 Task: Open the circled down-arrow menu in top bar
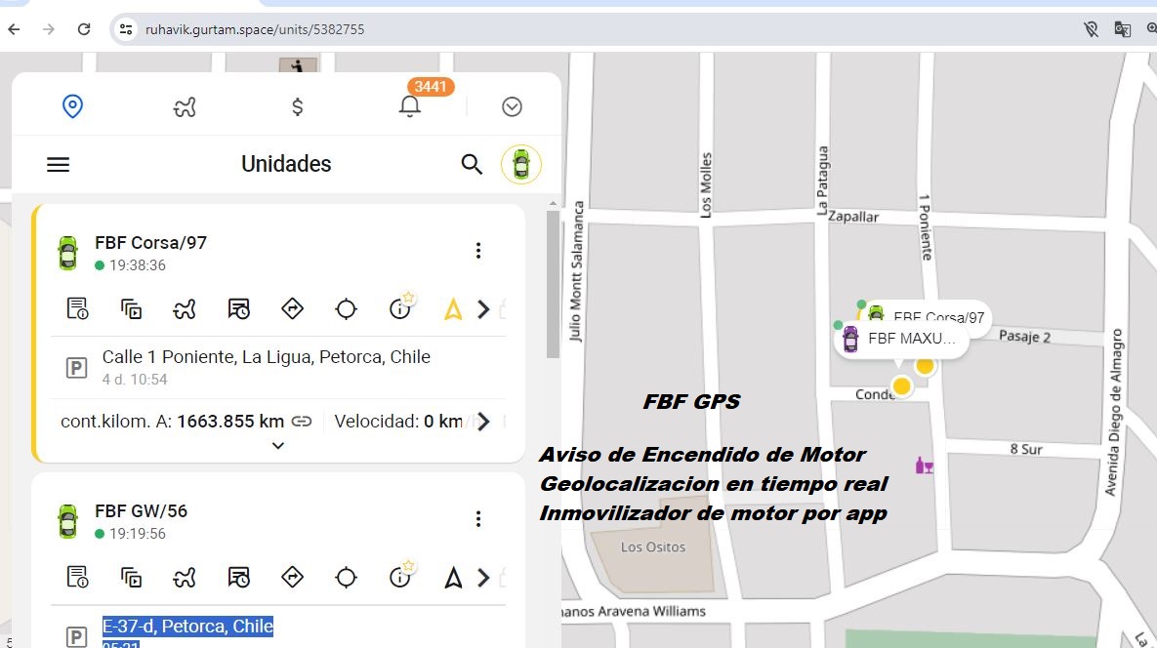point(512,106)
